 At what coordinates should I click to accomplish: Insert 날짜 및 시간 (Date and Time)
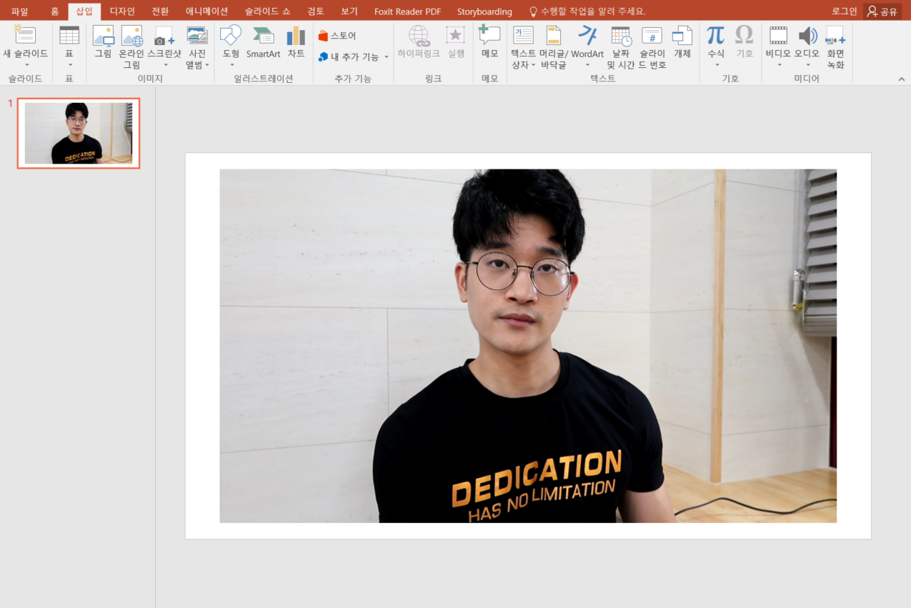click(621, 36)
